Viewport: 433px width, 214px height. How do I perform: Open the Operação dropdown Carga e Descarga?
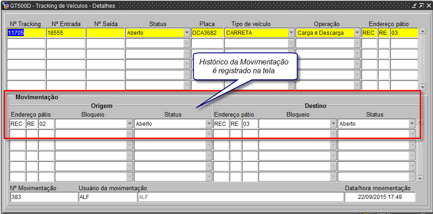(x=357, y=33)
